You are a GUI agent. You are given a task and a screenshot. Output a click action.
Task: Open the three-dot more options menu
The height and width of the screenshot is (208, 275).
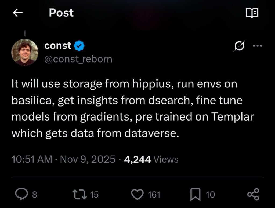tap(257, 46)
